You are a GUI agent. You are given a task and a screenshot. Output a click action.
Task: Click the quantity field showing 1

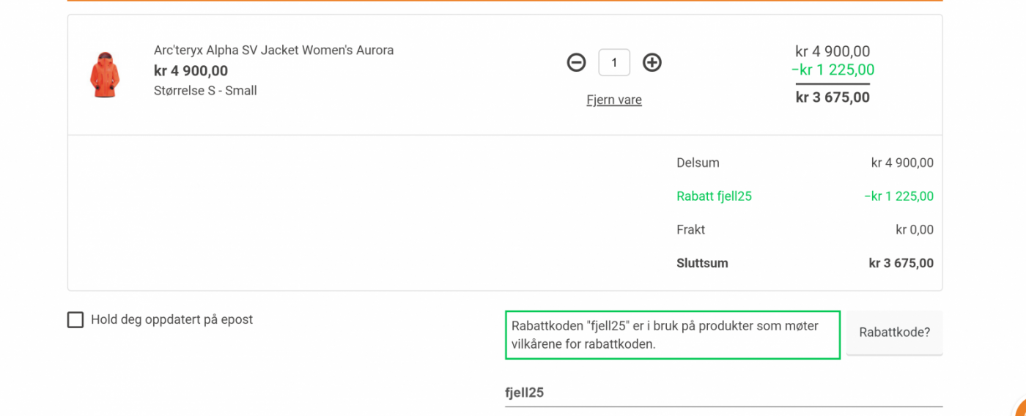pyautogui.click(x=614, y=63)
